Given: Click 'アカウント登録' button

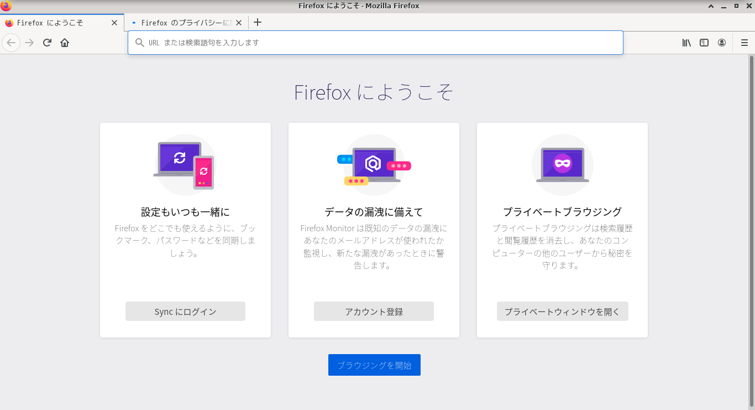Looking at the screenshot, I should (374, 312).
